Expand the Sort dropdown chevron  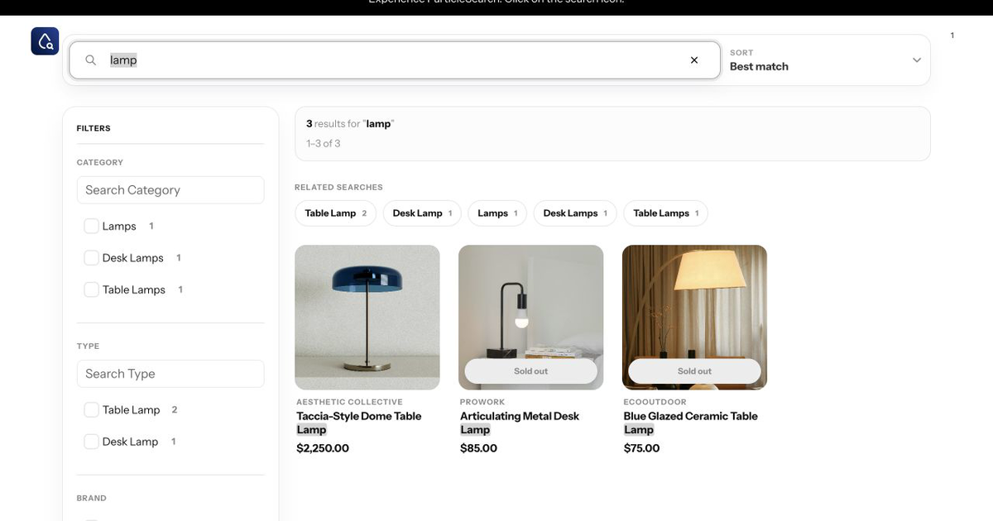[916, 60]
